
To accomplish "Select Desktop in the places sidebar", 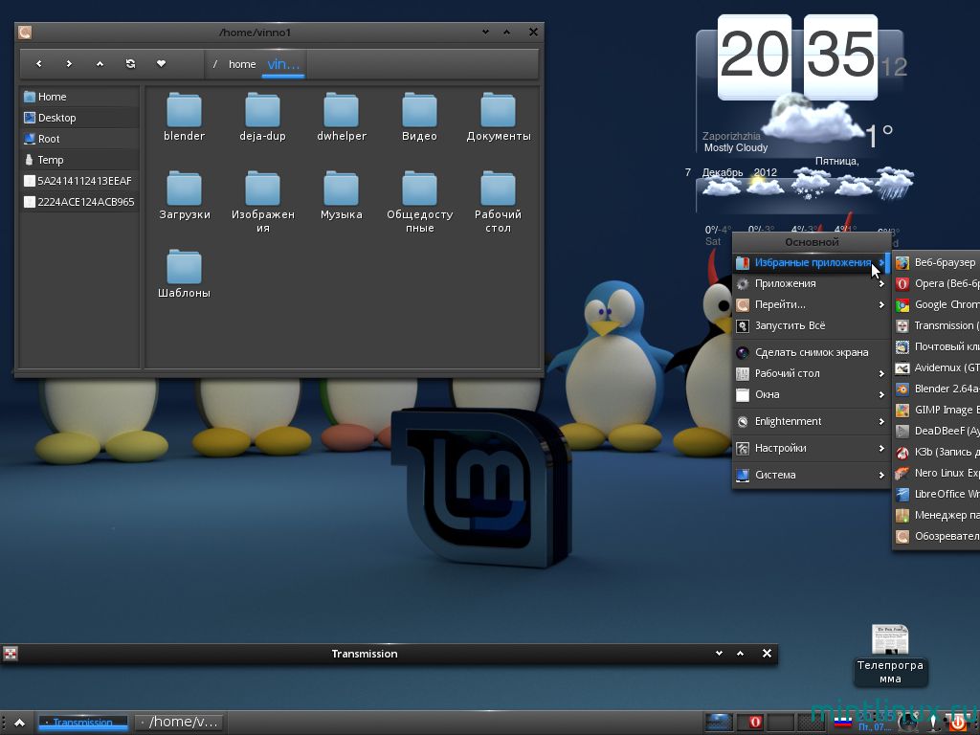I will coord(79,118).
